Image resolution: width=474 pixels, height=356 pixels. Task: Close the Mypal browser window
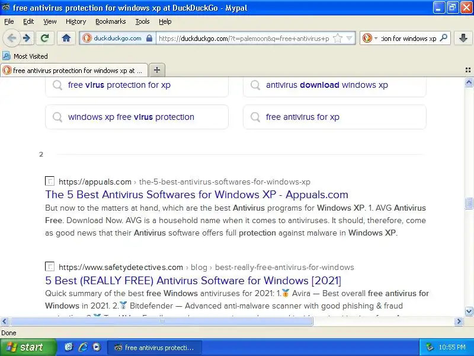466,8
